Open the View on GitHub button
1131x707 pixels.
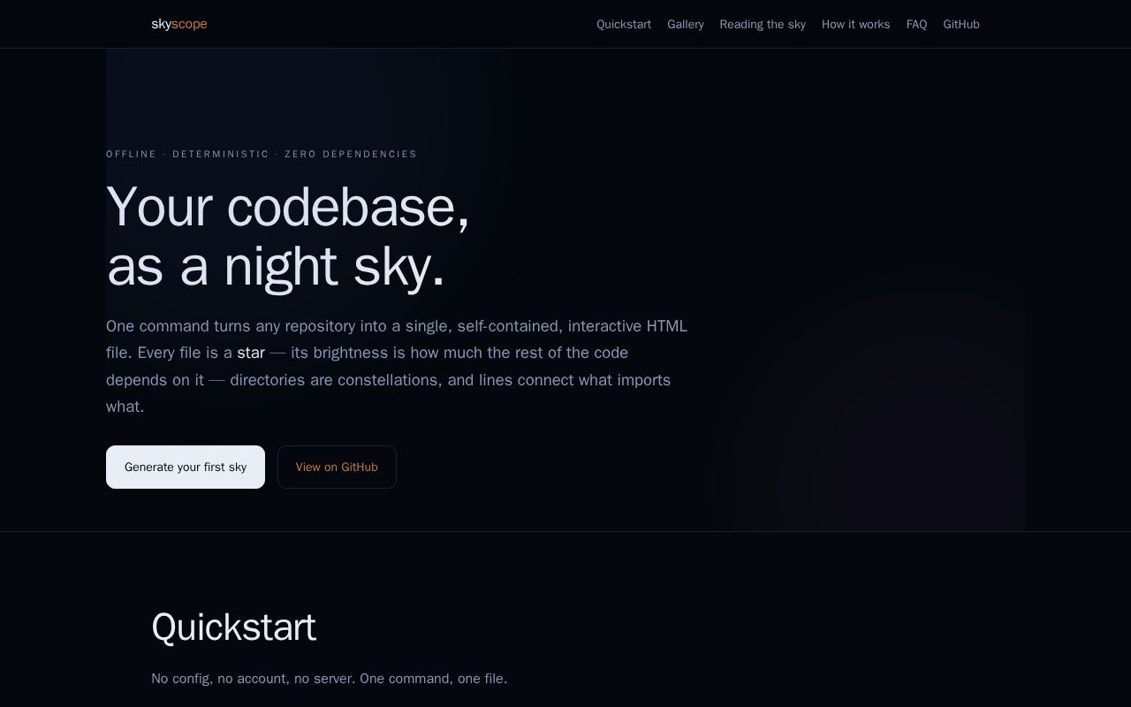337,467
